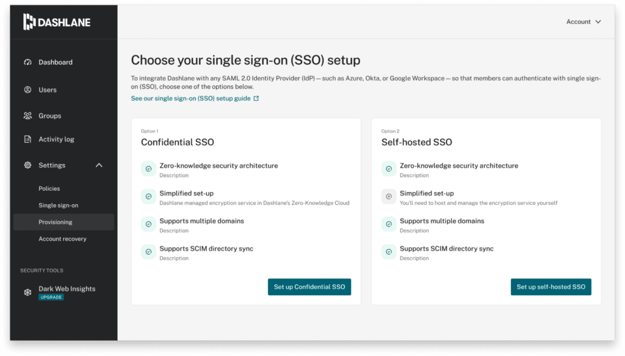Click the Groups people icon
The height and width of the screenshot is (356, 625).
[27, 116]
